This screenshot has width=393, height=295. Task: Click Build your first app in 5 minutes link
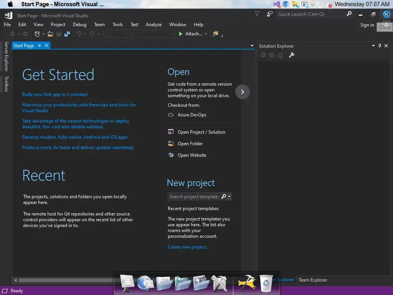[55, 94]
